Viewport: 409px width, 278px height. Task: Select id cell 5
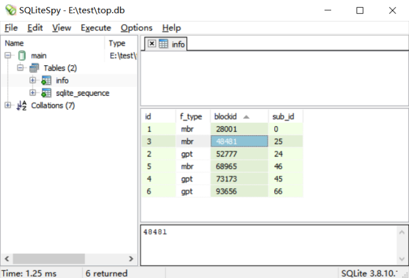pyautogui.click(x=158, y=167)
